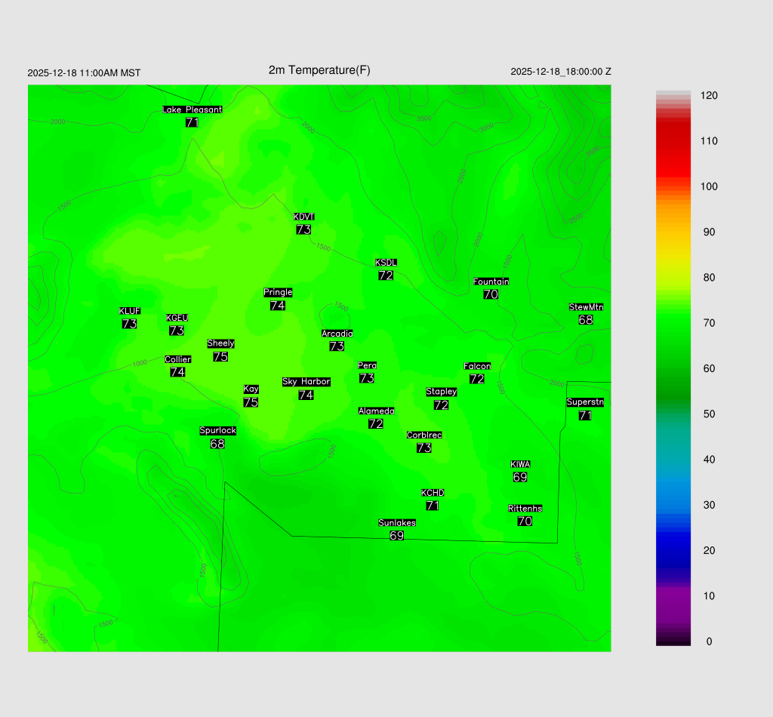Select the Sunlakes station reading
This screenshot has height=717, width=773.
point(397,536)
